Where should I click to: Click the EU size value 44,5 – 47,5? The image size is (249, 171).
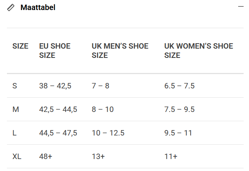coord(58,133)
